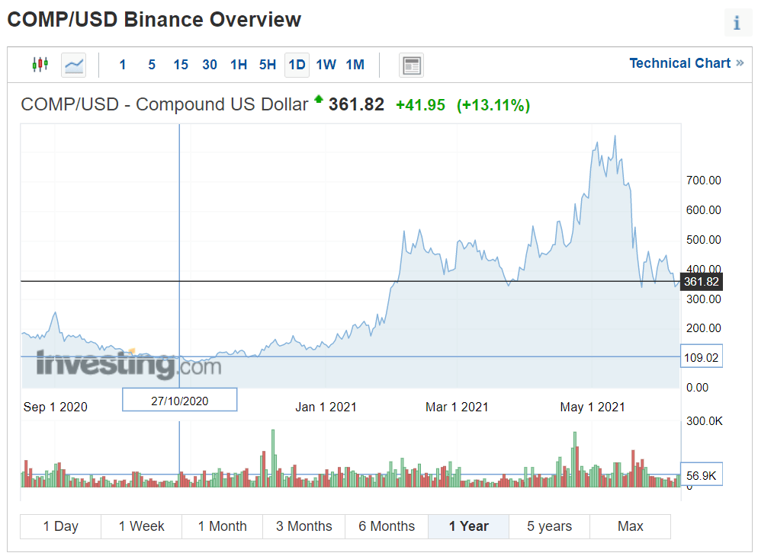View the Max time range

(630, 526)
